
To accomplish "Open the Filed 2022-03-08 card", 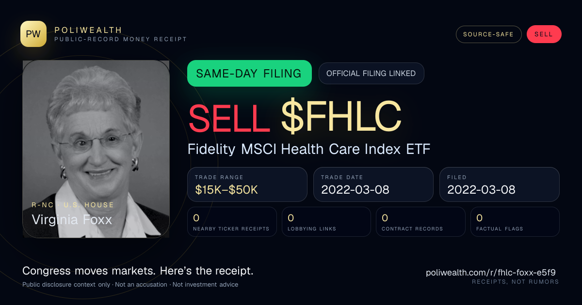I will click(x=500, y=184).
